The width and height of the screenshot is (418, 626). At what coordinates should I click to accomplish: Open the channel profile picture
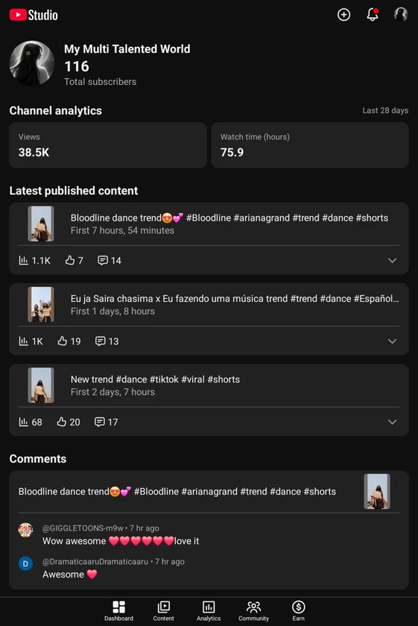pyautogui.click(x=32, y=63)
